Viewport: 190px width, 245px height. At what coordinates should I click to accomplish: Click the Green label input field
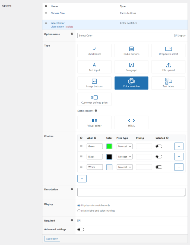[95, 146]
